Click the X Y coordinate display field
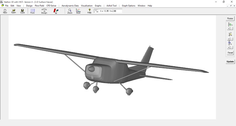 108,11
